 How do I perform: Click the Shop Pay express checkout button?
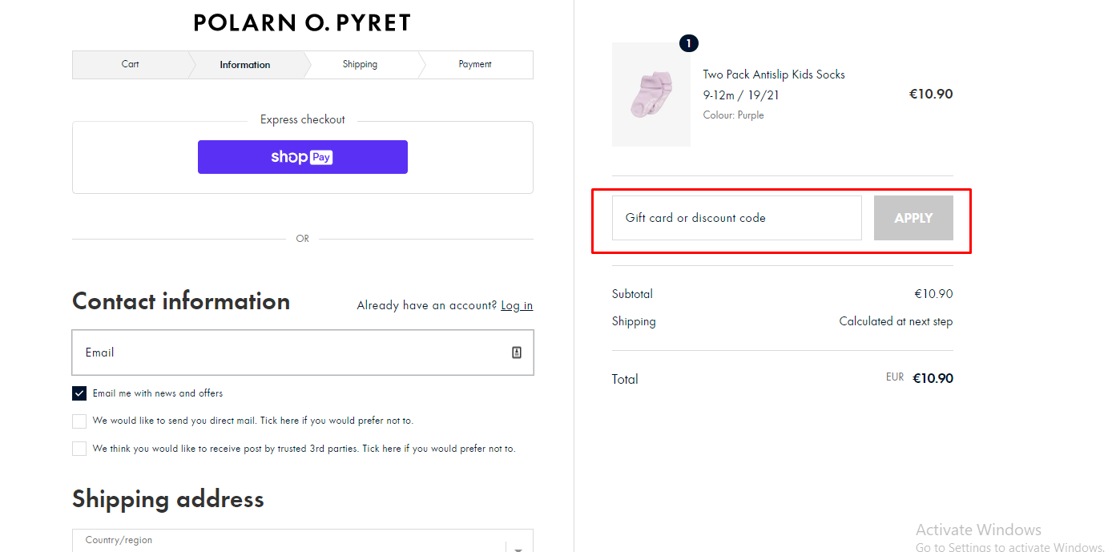(x=302, y=157)
